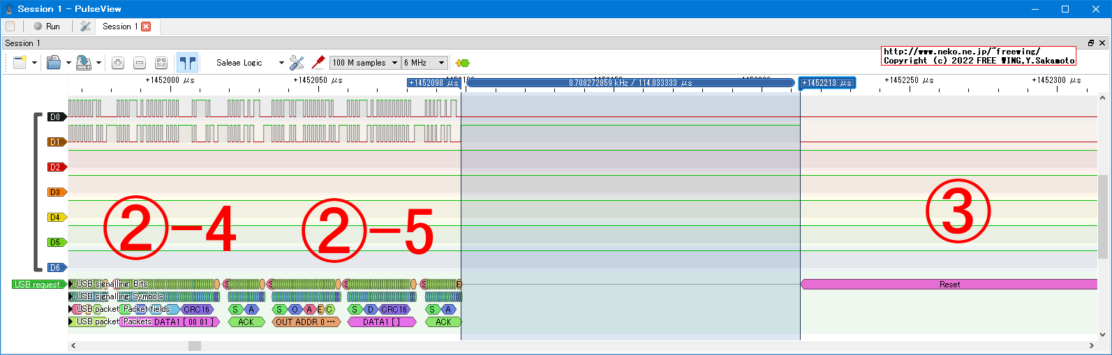Image resolution: width=1112 pixels, height=355 pixels.
Task: Click the zoom-to-fit icon
Action: click(161, 63)
